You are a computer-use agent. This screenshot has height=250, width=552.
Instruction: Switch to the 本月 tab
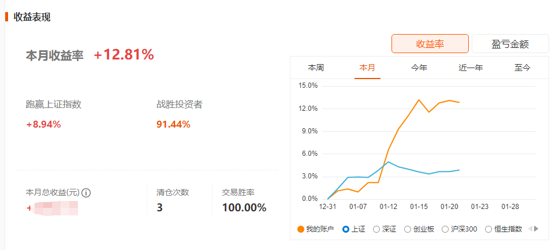(367, 68)
